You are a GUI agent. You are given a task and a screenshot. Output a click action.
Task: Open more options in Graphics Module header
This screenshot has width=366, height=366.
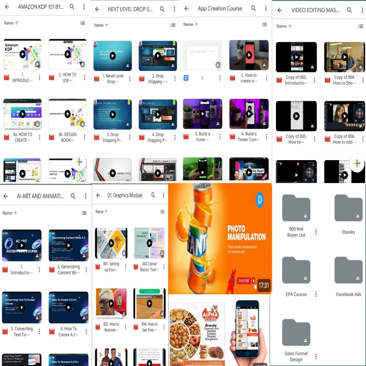pos(163,195)
